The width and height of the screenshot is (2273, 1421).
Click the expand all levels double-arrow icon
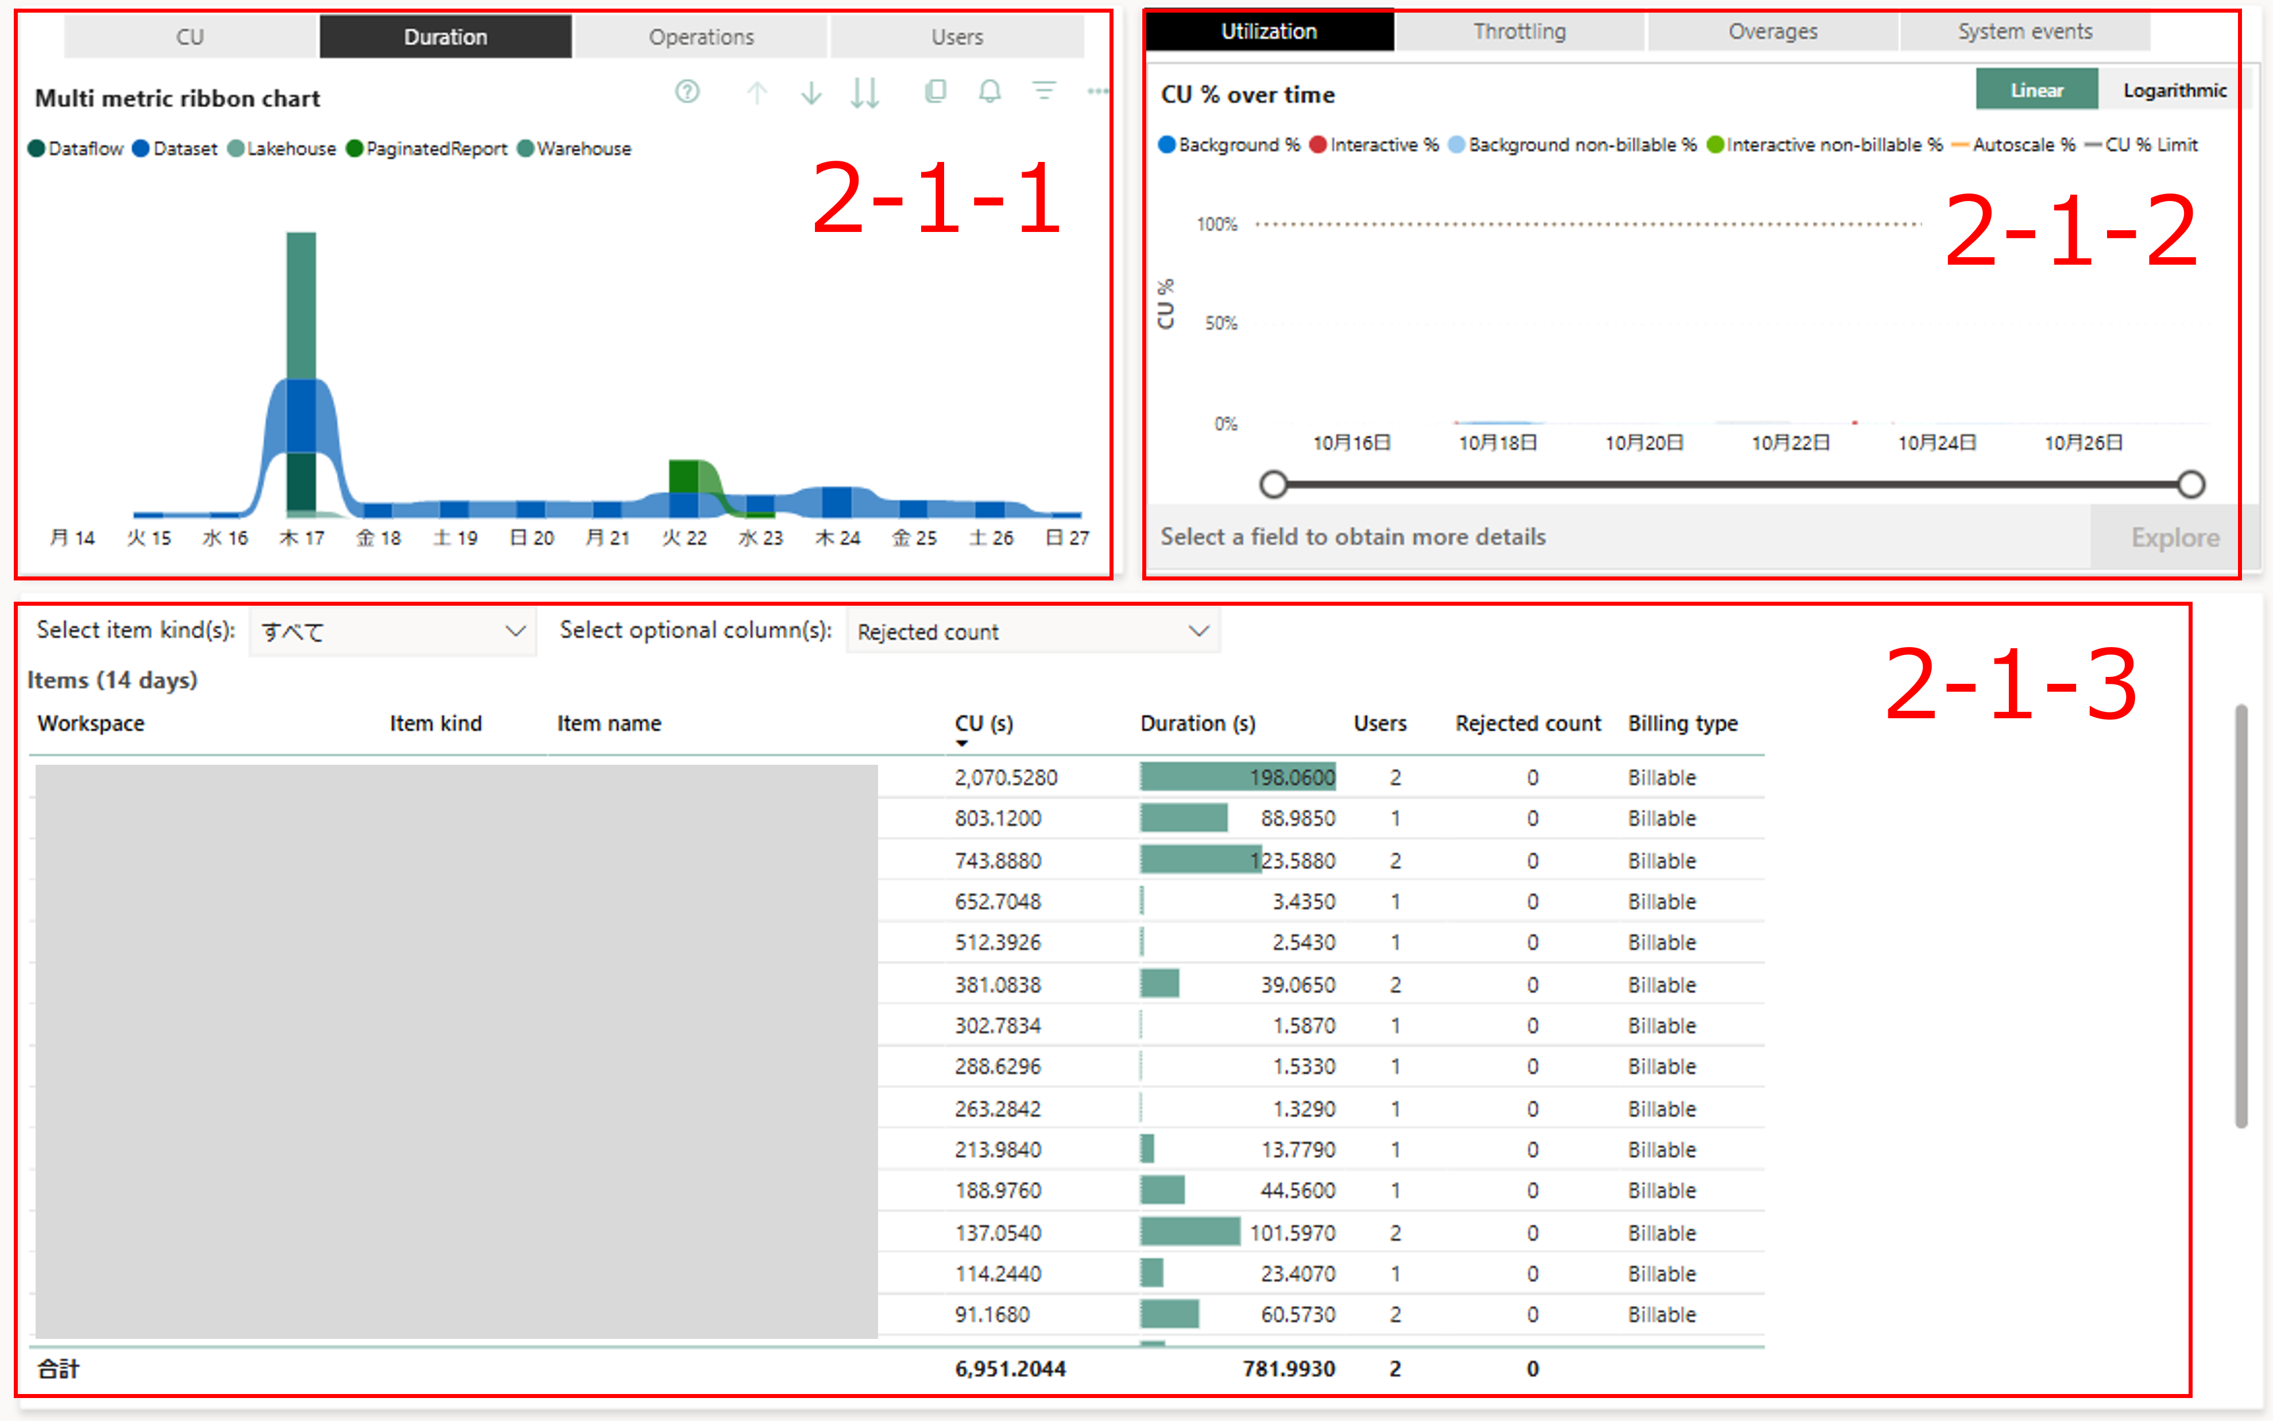point(866,92)
